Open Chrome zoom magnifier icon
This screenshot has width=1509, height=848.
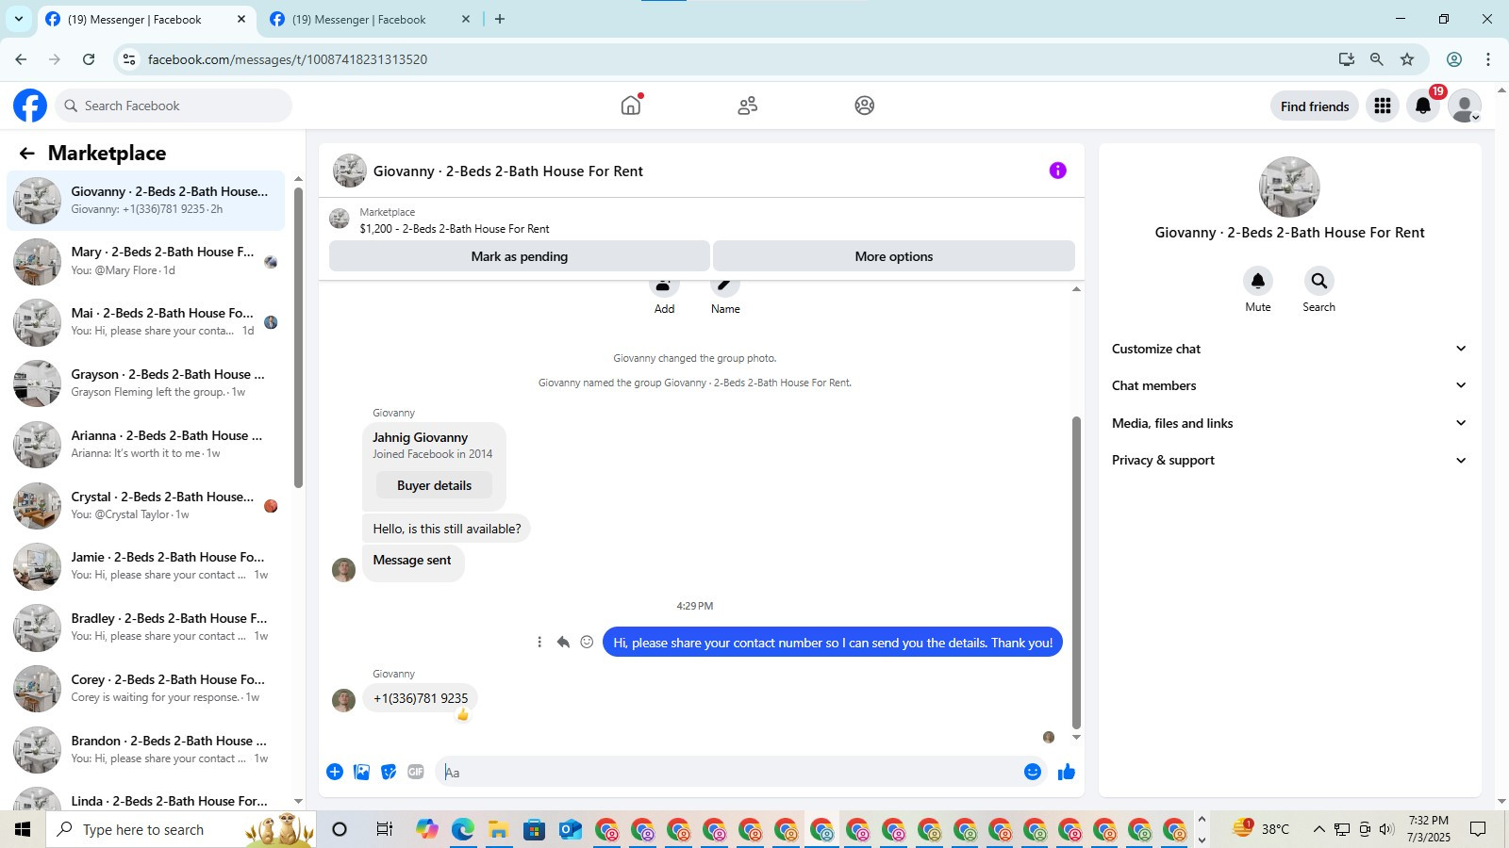click(1377, 59)
